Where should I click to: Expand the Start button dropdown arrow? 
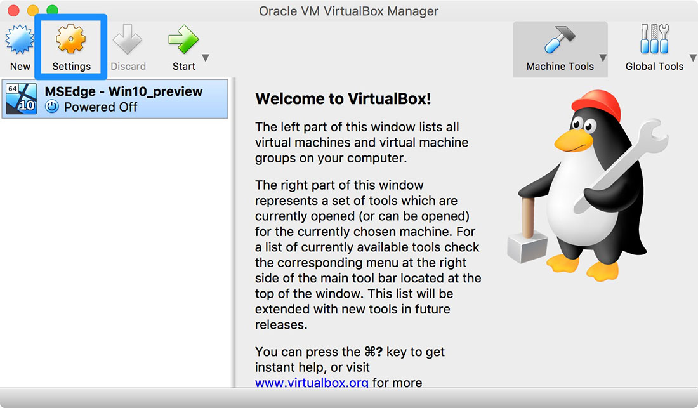click(x=205, y=58)
